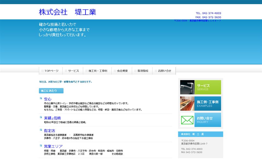
Task: Click the square icon in the サービス tab
Action: pos(66,71)
